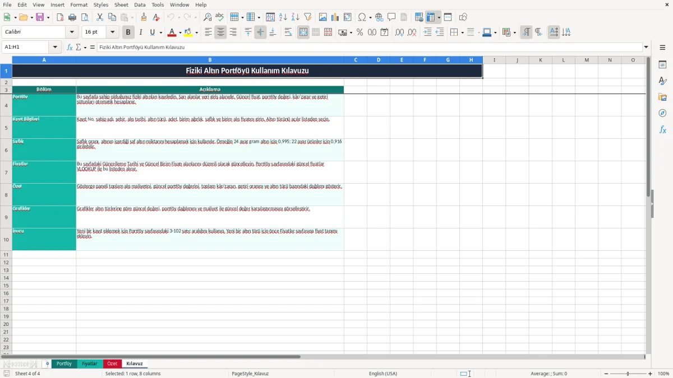Screen dimensions: 673x378
Task: Open the Functions sidebar deck
Action: click(x=662, y=129)
